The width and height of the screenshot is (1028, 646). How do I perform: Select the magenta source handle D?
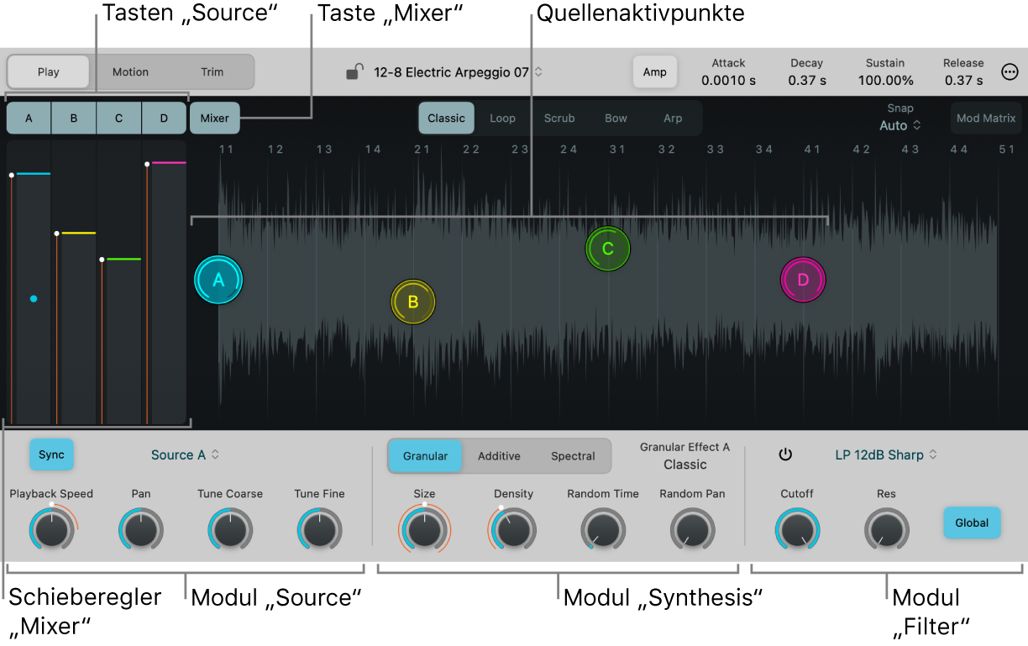tap(803, 280)
